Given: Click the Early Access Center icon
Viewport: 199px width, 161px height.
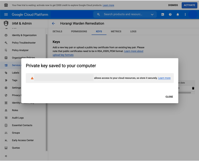Looking at the screenshot, I should (6, 140).
